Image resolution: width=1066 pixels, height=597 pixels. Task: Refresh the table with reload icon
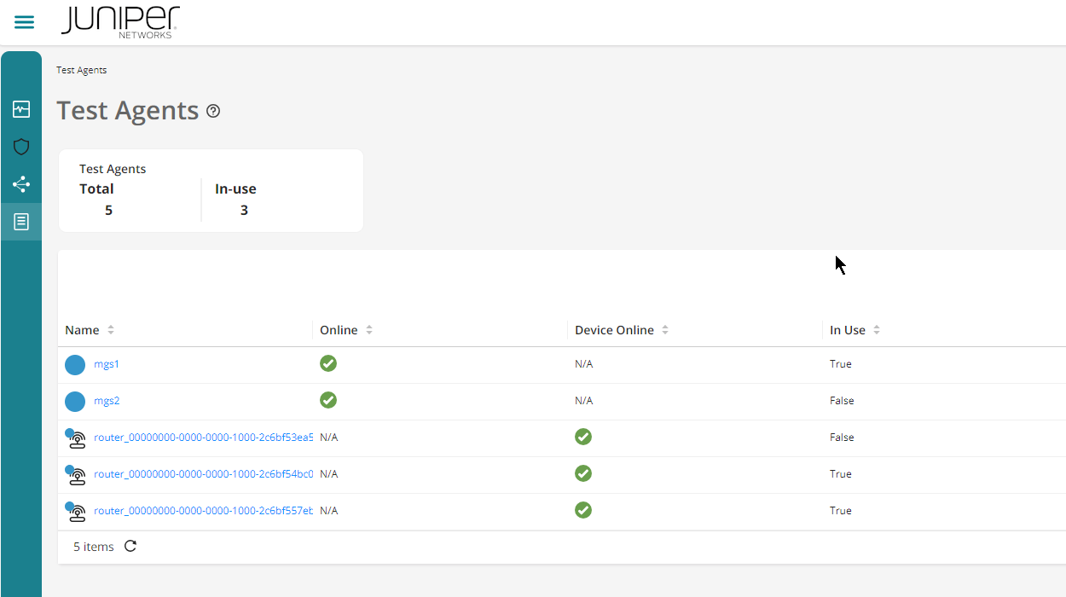(130, 547)
